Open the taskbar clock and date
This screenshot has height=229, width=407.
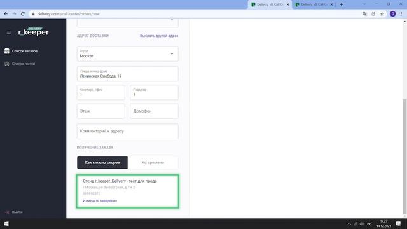[383, 224]
